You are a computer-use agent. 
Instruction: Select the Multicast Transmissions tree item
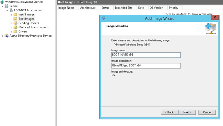tap(33, 27)
